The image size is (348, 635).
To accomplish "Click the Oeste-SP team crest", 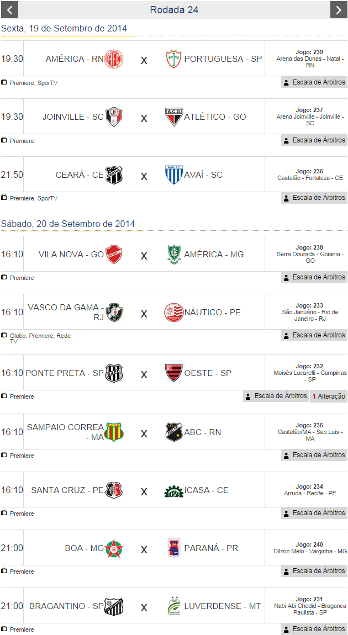I will 174,373.
